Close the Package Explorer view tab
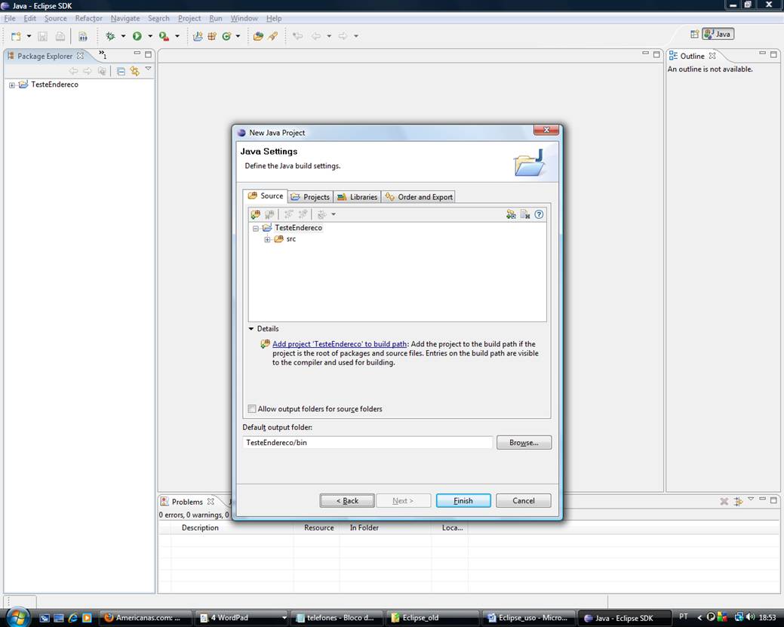 click(80, 56)
